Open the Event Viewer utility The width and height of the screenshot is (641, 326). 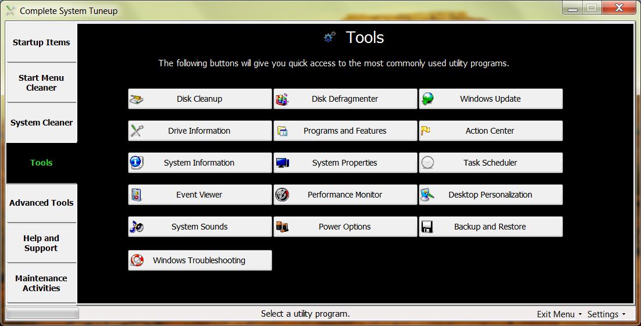pyautogui.click(x=200, y=195)
